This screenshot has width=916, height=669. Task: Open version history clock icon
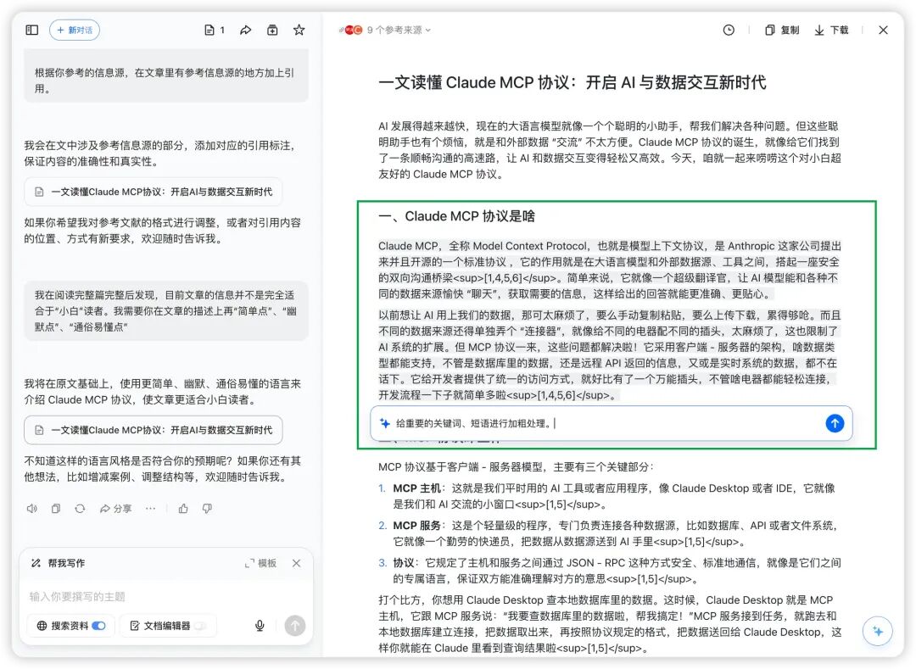coord(729,30)
